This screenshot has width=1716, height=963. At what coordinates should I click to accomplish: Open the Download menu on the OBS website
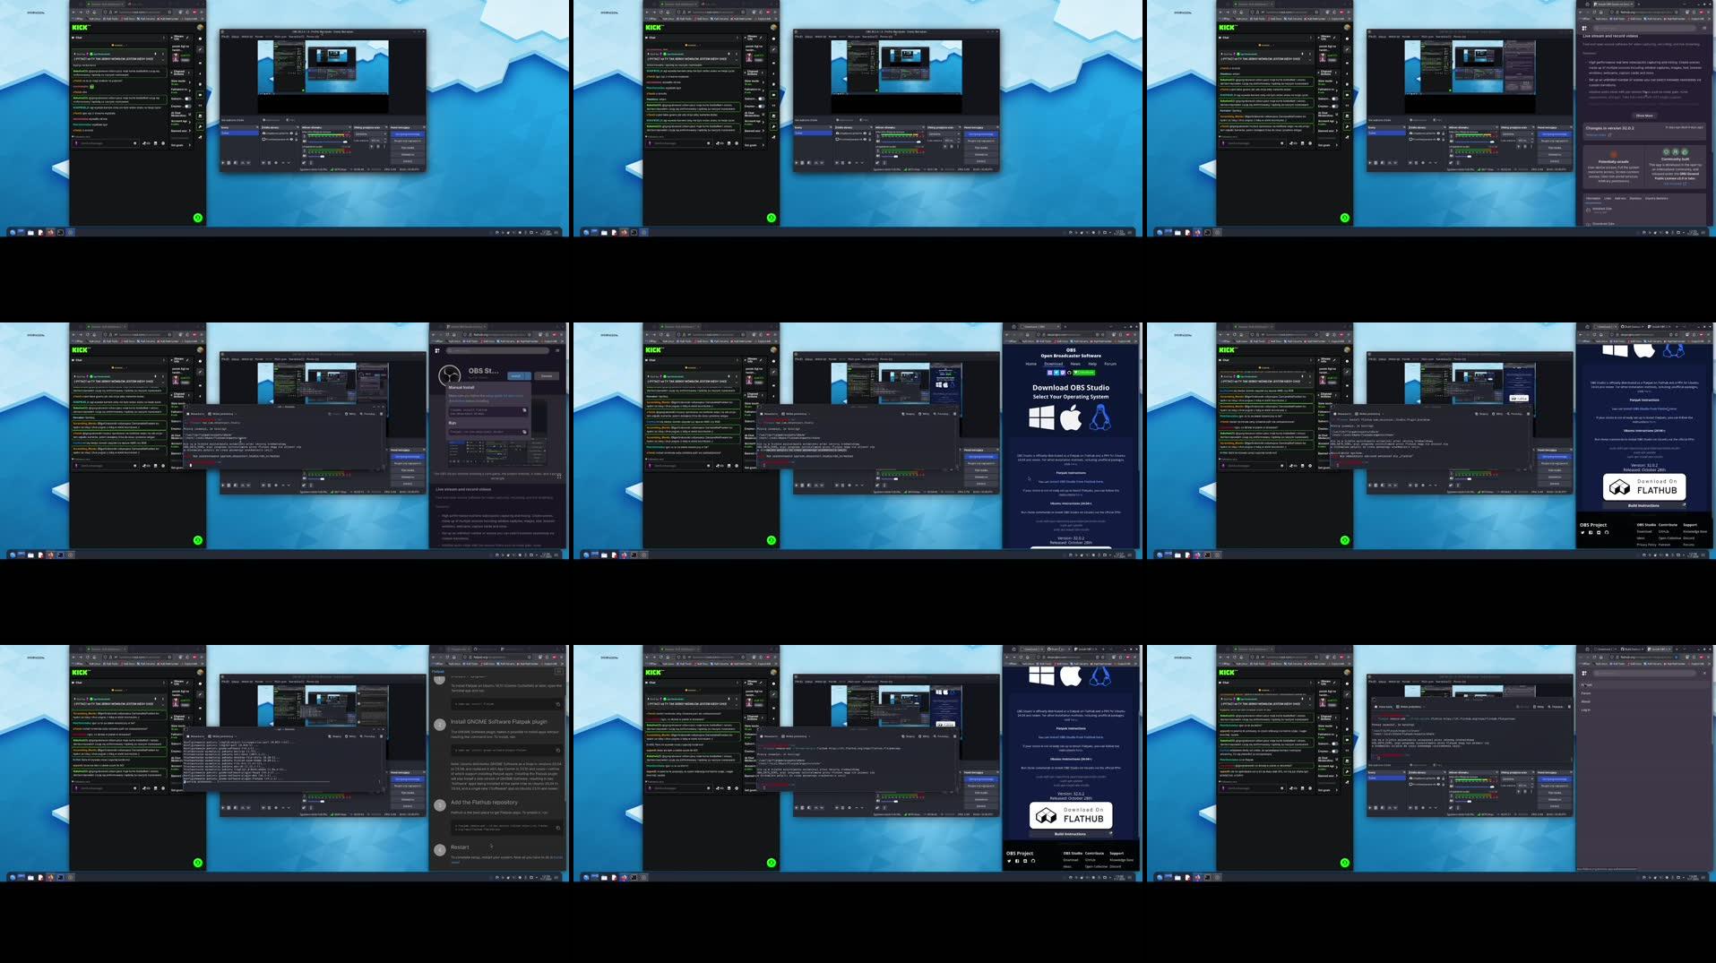(x=1054, y=364)
